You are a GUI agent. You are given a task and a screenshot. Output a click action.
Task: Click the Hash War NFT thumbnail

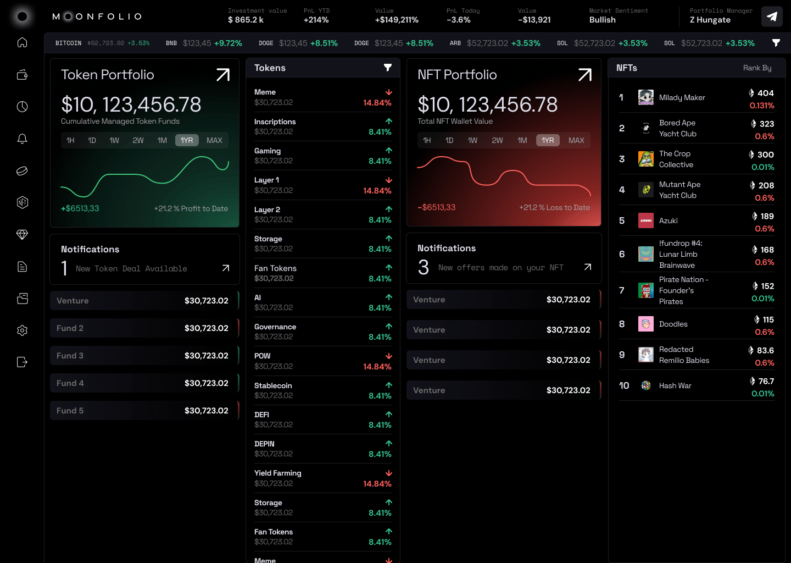(646, 385)
